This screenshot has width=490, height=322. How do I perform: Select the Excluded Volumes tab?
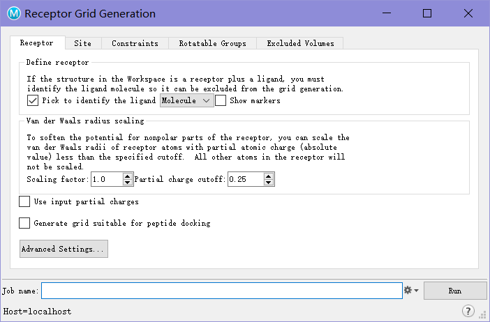(x=300, y=43)
